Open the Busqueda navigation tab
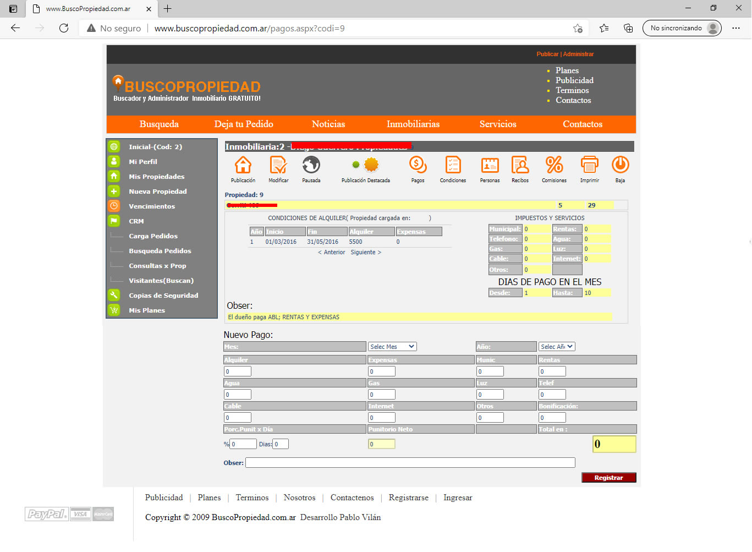 (x=159, y=124)
